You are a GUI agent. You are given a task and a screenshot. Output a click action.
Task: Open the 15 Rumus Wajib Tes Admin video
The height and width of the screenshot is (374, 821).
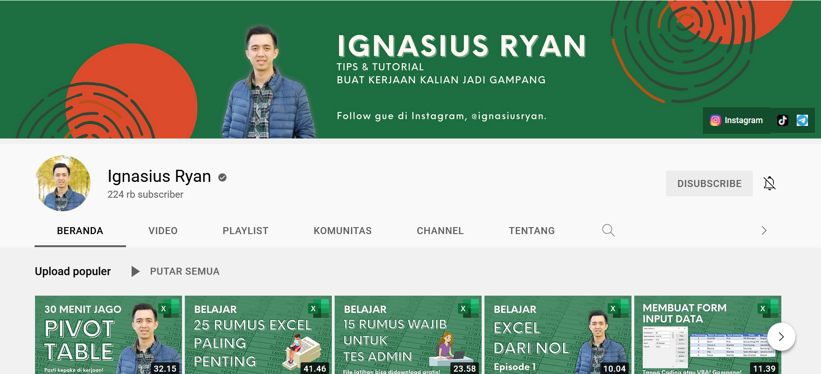tap(408, 335)
